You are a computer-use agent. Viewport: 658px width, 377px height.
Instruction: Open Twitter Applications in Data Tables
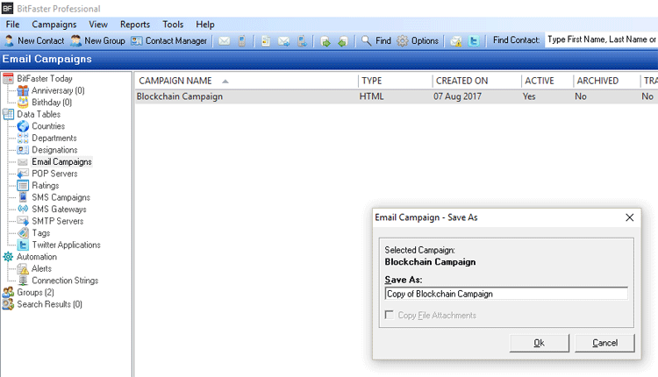pos(66,245)
